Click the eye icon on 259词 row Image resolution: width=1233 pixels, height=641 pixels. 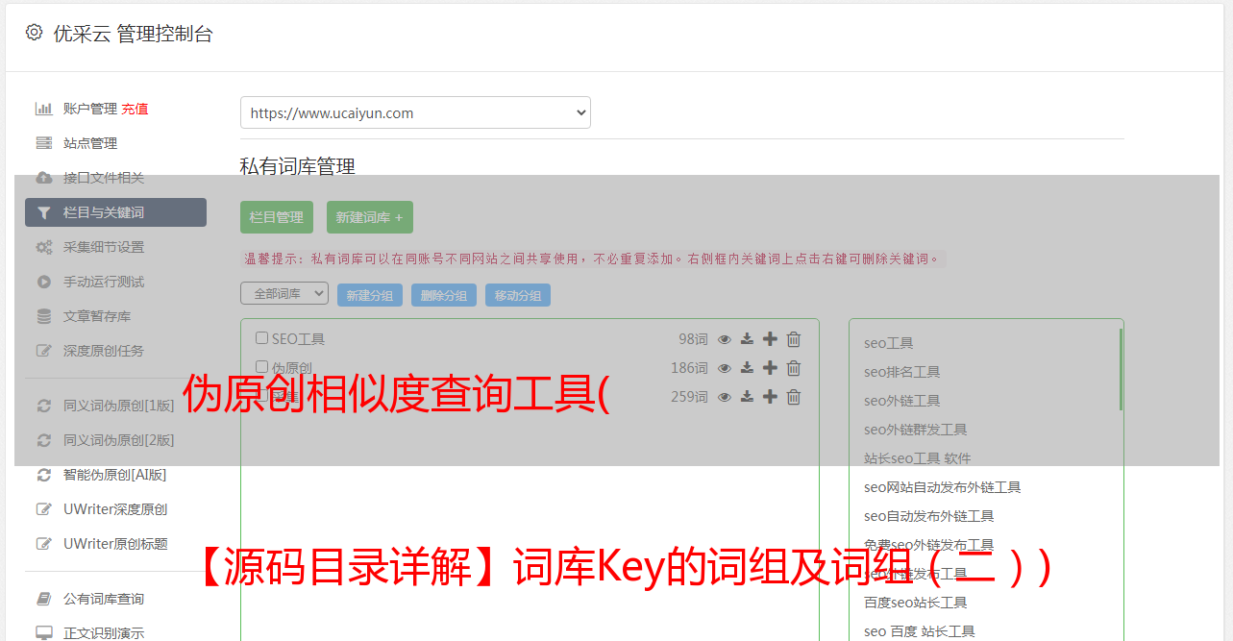point(725,397)
